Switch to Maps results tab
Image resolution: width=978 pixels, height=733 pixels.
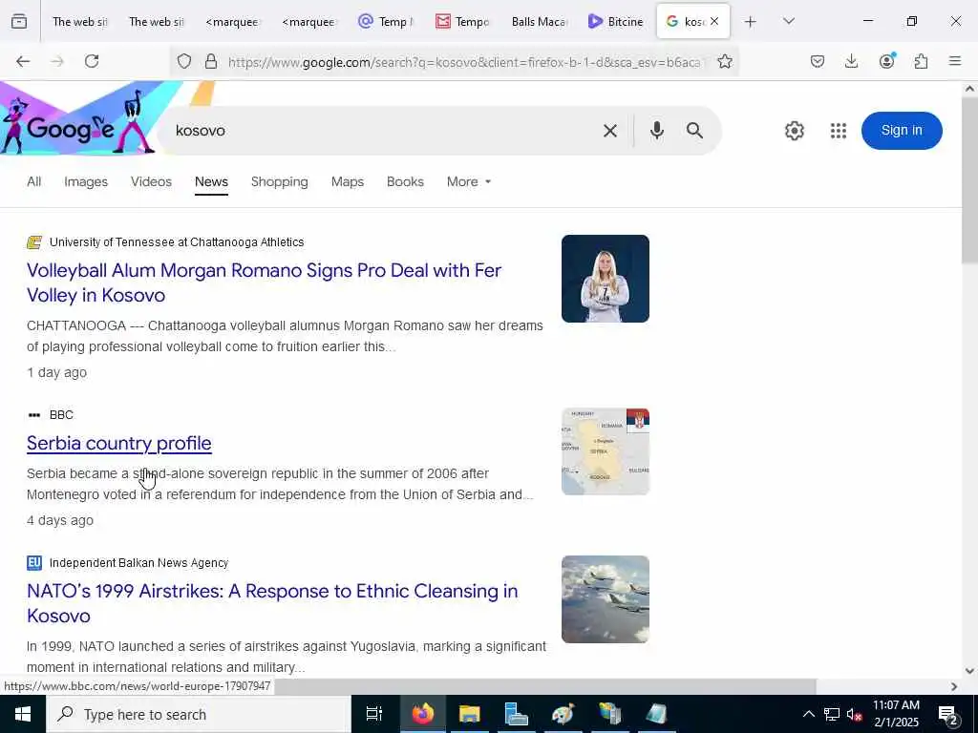[348, 181]
